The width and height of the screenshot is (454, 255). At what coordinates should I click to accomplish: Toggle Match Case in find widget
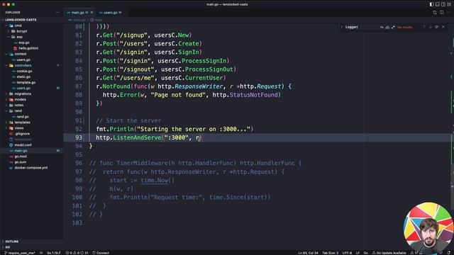[382, 27]
